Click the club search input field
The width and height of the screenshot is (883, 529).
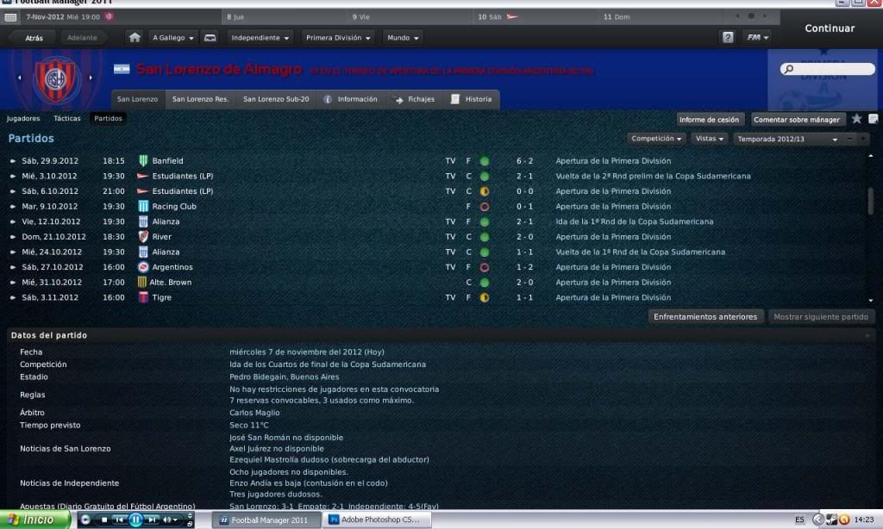coord(827,69)
